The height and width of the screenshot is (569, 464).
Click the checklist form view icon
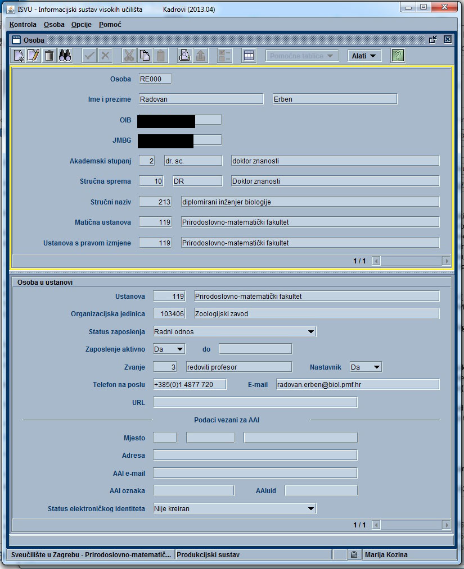click(224, 56)
